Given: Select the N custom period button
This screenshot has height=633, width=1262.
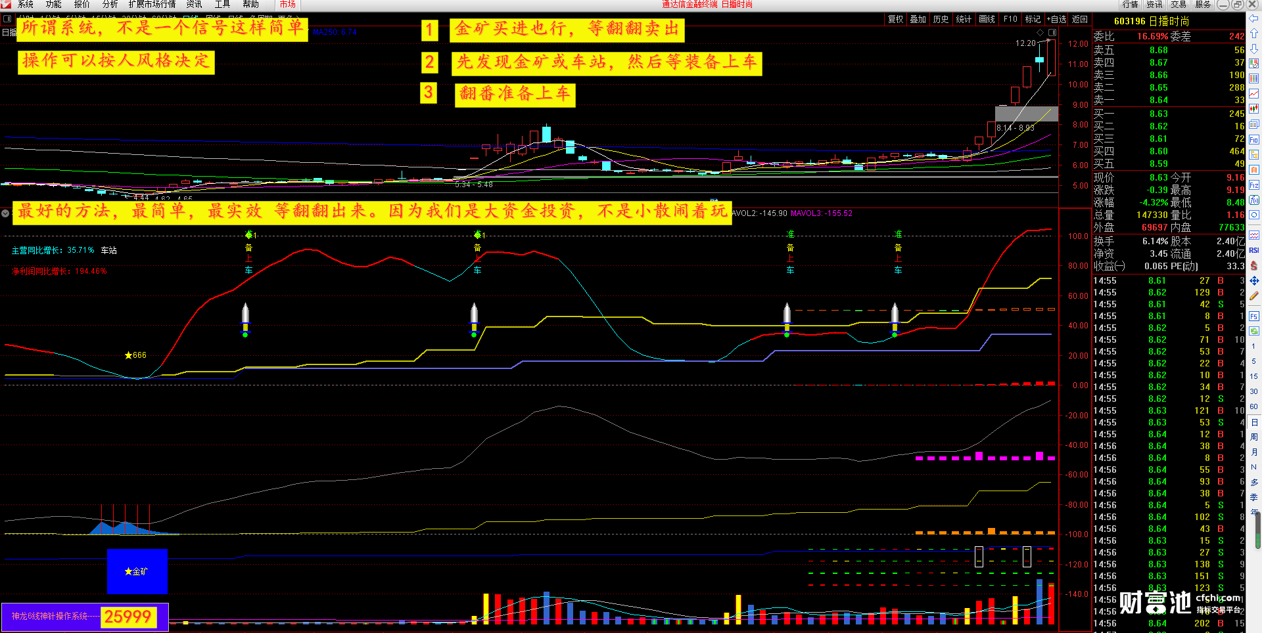Looking at the screenshot, I should (1254, 468).
